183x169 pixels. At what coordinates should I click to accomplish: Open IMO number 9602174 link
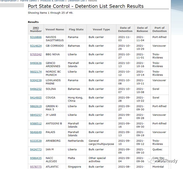tap(36, 72)
